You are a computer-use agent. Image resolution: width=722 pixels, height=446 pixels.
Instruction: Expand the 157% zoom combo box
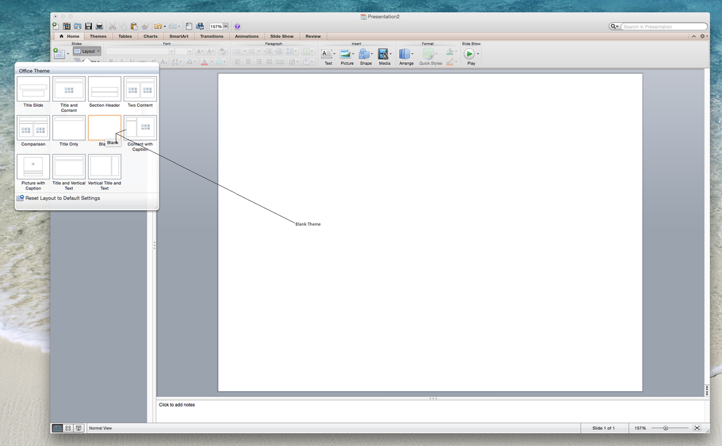[226, 26]
